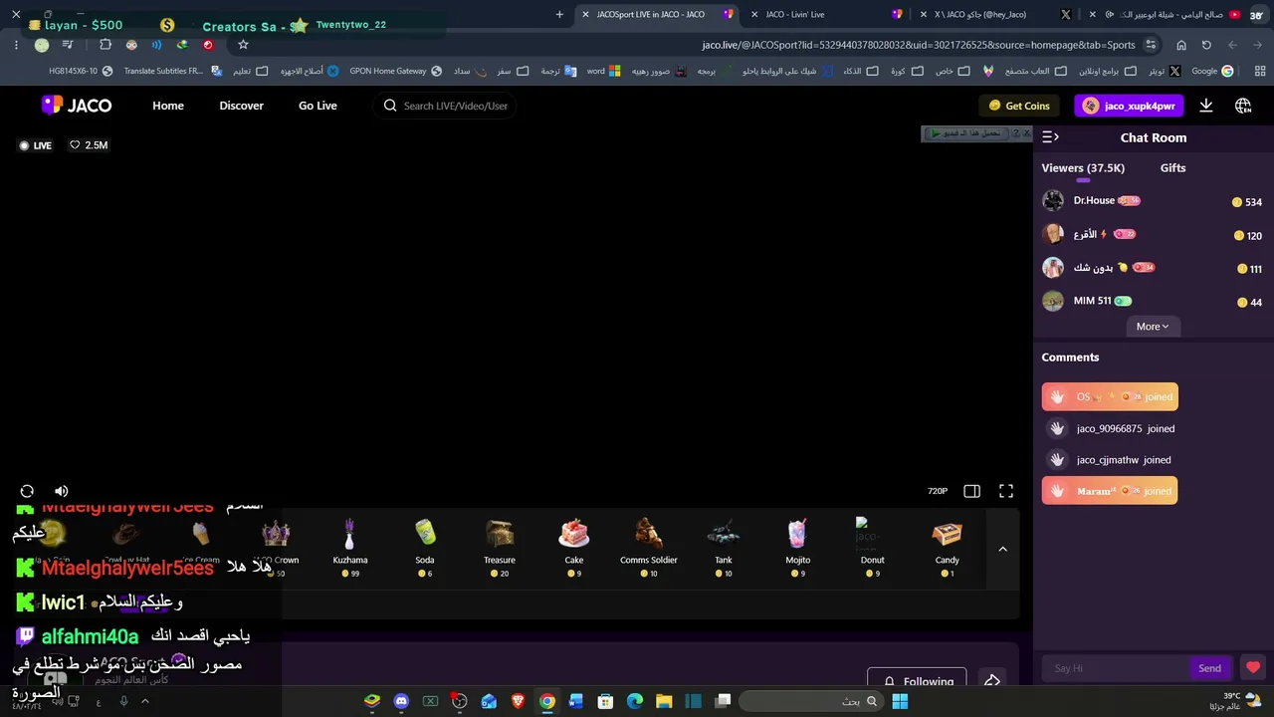Screen dimensions: 1274x717
Task: Select the Comms Soldier gift
Action: click(x=649, y=547)
